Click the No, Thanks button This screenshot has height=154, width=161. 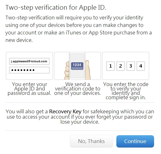[92, 141]
